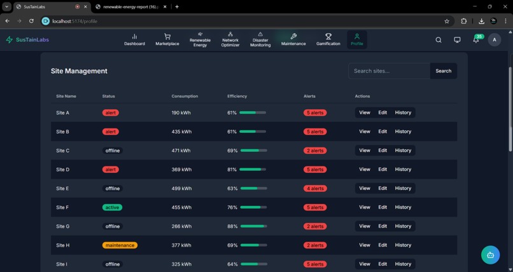Image resolution: width=513 pixels, height=272 pixels.
Task: Edit Site A
Action: tap(383, 112)
